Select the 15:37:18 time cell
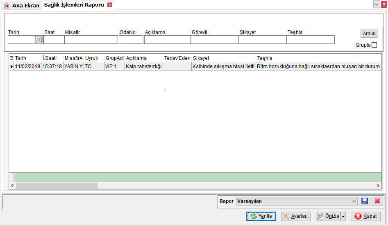Image resolution: width=388 pixels, height=226 pixels. pos(52,66)
